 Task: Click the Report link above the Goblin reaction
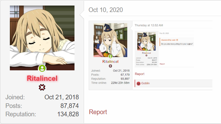click(139, 74)
